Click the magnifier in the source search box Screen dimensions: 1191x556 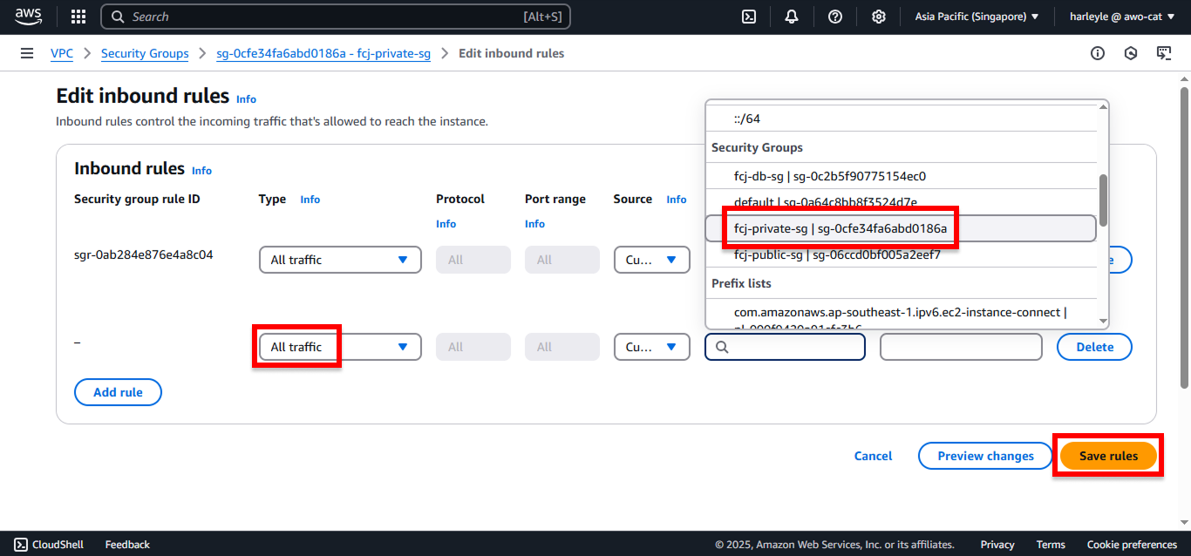click(722, 347)
